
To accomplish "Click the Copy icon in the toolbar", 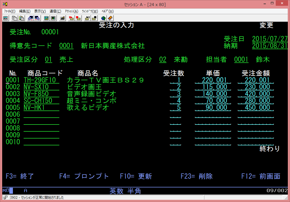I will coord(14,18).
